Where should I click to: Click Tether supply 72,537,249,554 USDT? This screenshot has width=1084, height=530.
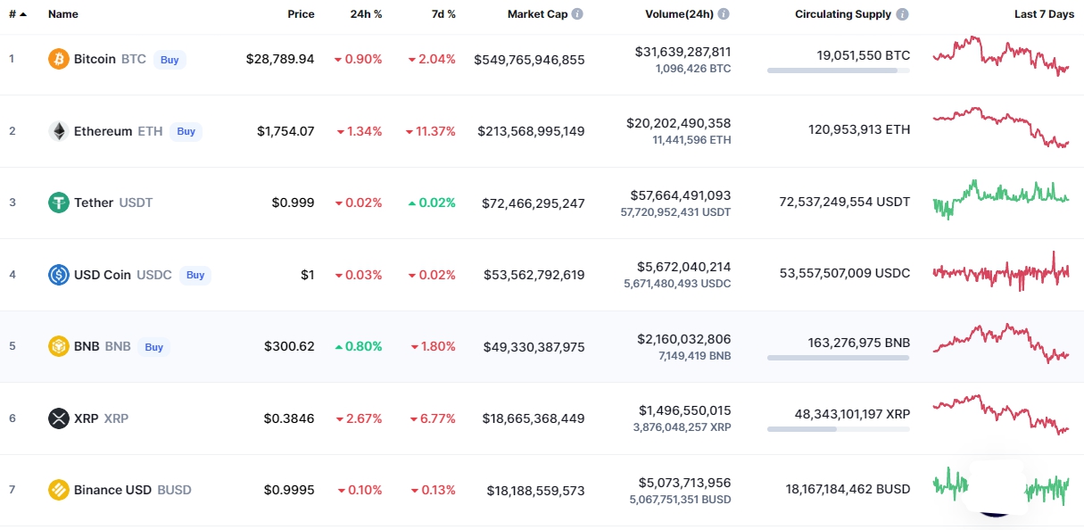click(x=845, y=202)
